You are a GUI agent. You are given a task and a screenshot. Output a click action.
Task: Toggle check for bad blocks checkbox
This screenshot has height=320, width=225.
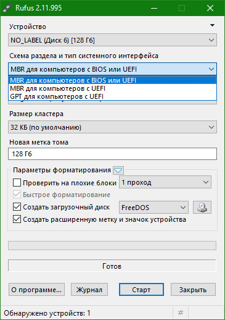17,183
